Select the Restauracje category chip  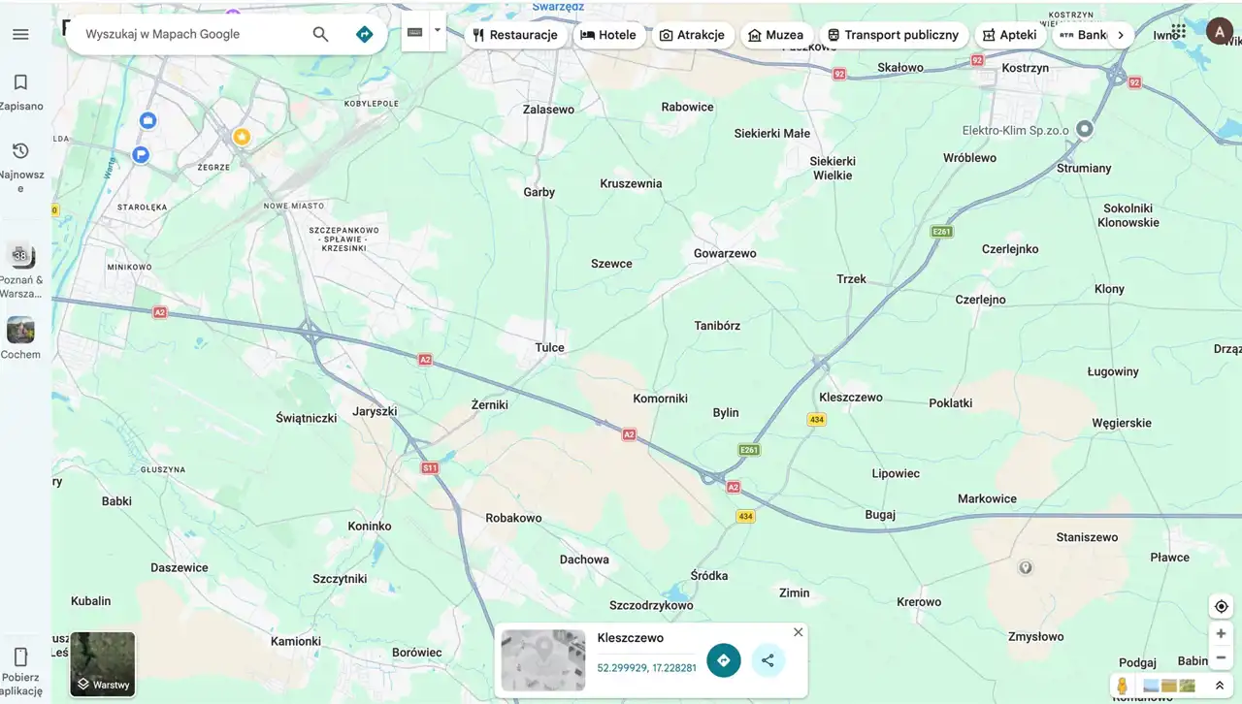(514, 35)
